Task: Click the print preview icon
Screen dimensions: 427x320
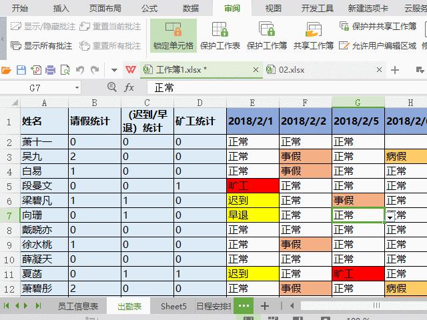Action: (65, 70)
